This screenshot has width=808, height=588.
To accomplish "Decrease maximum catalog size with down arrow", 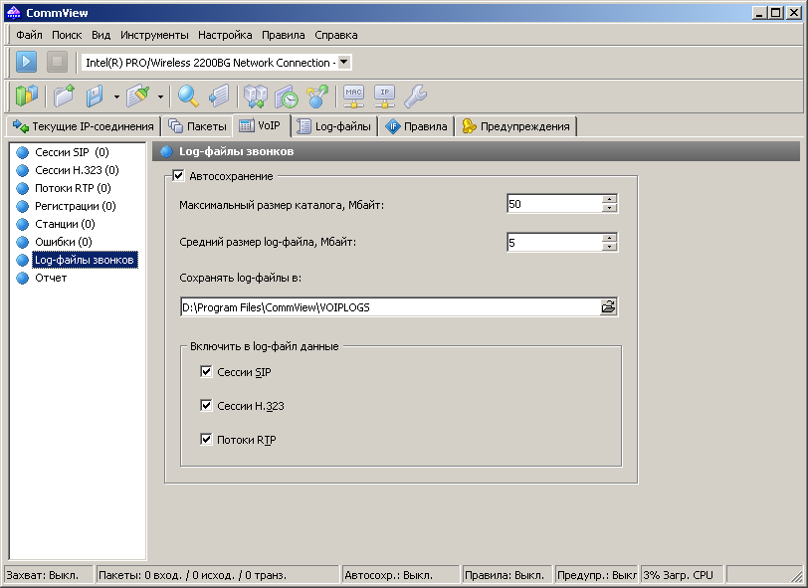I will coord(609,208).
